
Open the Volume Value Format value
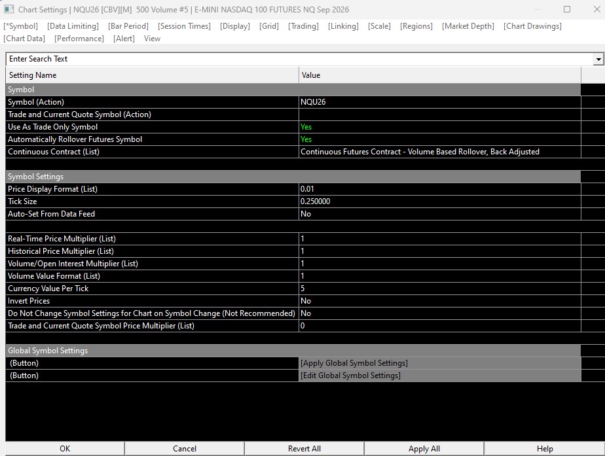click(x=440, y=276)
